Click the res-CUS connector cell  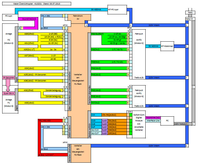pyautogui.click(x=96, y=130)
